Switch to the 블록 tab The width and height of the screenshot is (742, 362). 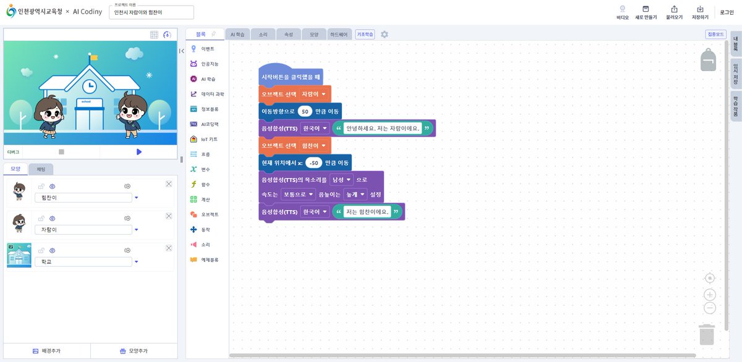[204, 34]
